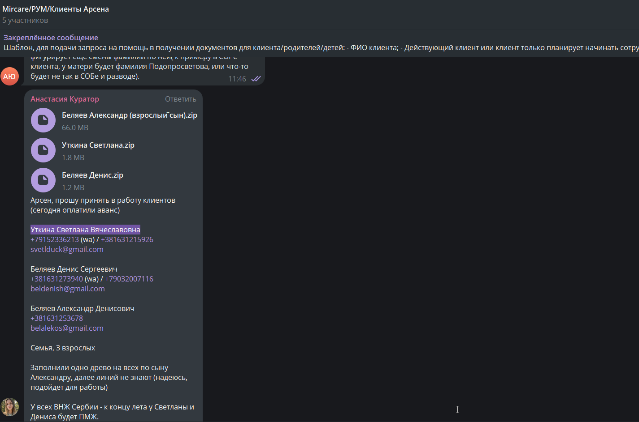The image size is (639, 422).
Task: Open email belalekos@gmail.com
Action: [67, 328]
